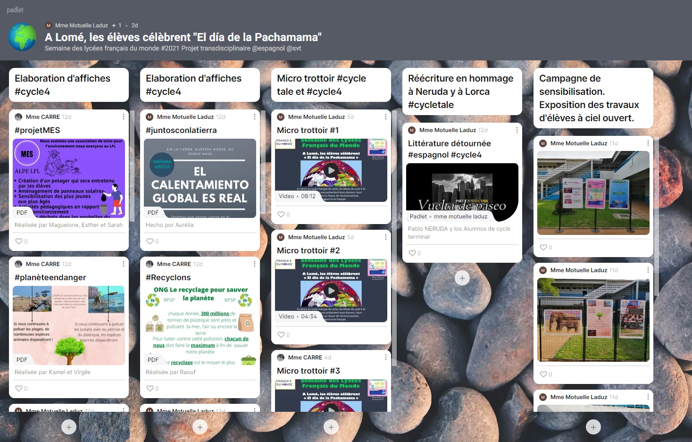Click Mme Motuelle Laduz author avatar in header
The image size is (692, 442).
pyautogui.click(x=49, y=25)
